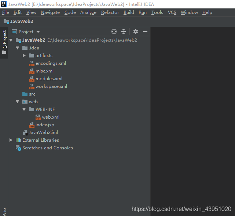Select encodings.xml in the tree
Viewport: 235px width, 216px height.
pos(51,63)
